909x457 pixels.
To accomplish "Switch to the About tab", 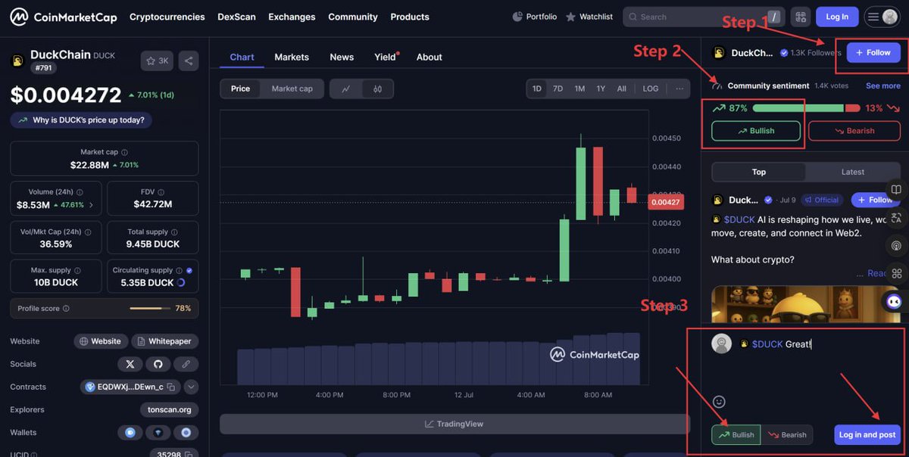I will [429, 57].
